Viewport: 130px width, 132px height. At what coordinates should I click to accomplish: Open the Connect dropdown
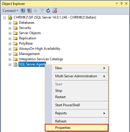tap(10, 11)
